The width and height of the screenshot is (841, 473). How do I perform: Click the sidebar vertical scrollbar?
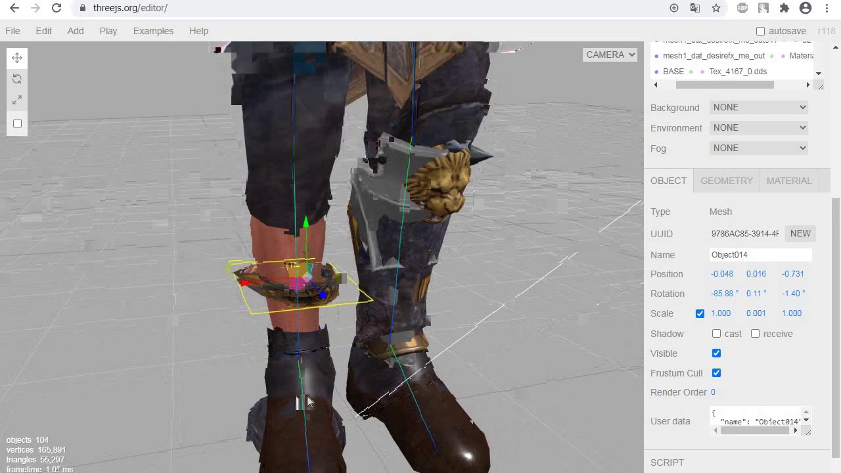click(836, 327)
